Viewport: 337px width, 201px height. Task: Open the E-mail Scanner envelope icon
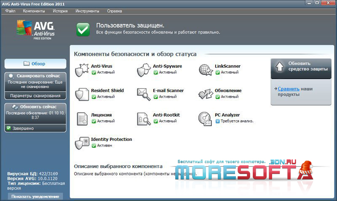point(144,94)
